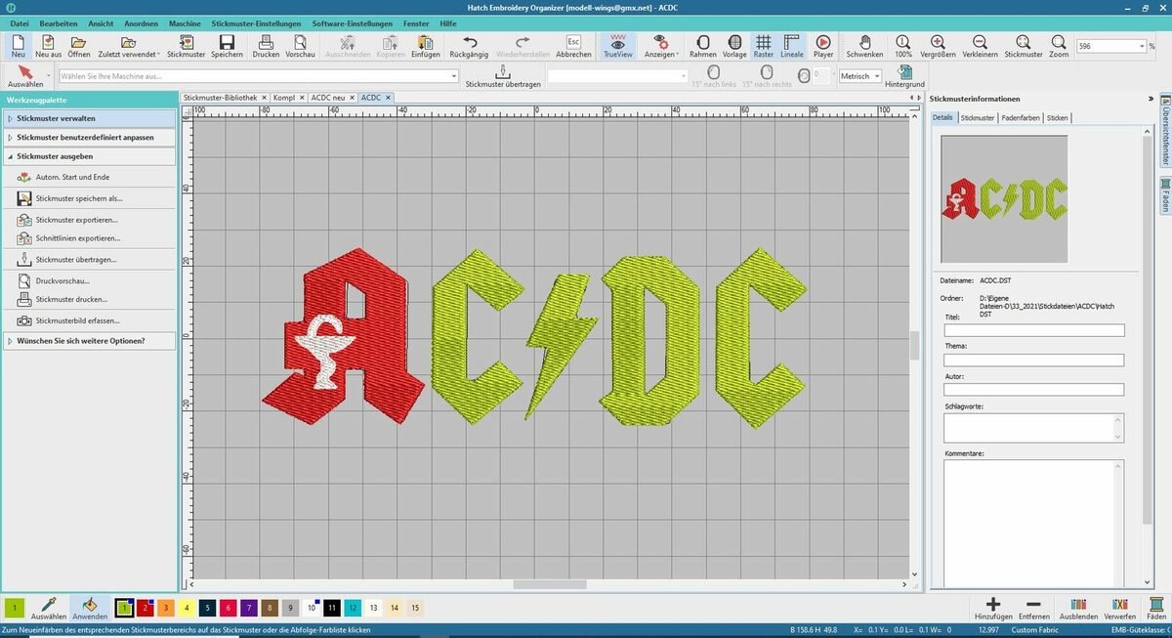Select cyan color swatch 12
Screen dimensions: 1172x638
click(x=354, y=608)
